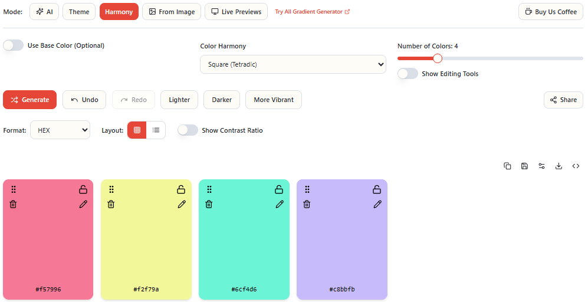Open the palette adjustment settings icon
Viewport: 588px width, 302px height.
click(541, 166)
